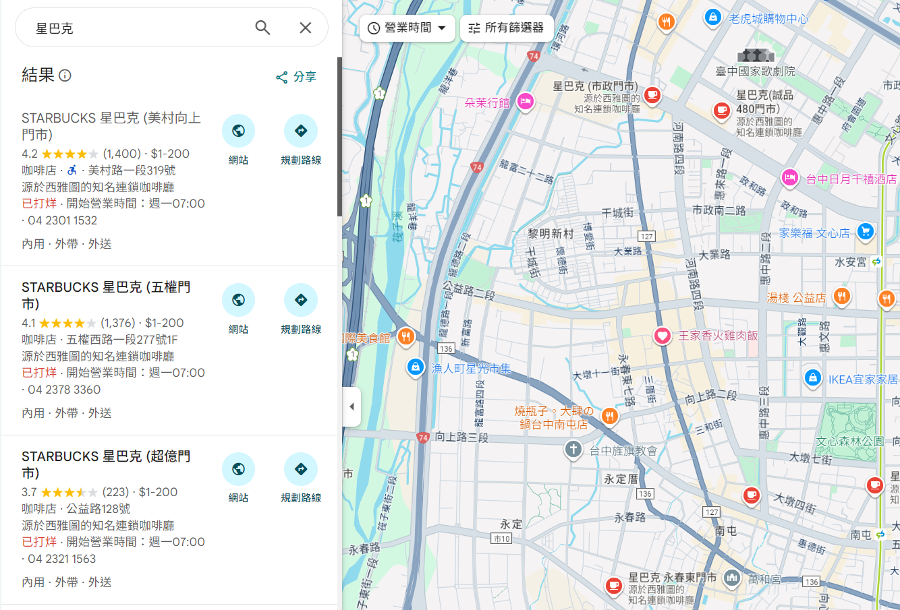Image resolution: width=900 pixels, height=610 pixels.
Task: Click the 永定厝 map label
Action: coord(621,479)
